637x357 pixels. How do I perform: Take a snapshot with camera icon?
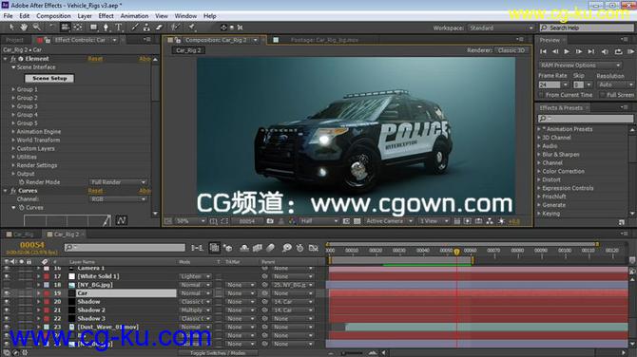click(x=270, y=221)
